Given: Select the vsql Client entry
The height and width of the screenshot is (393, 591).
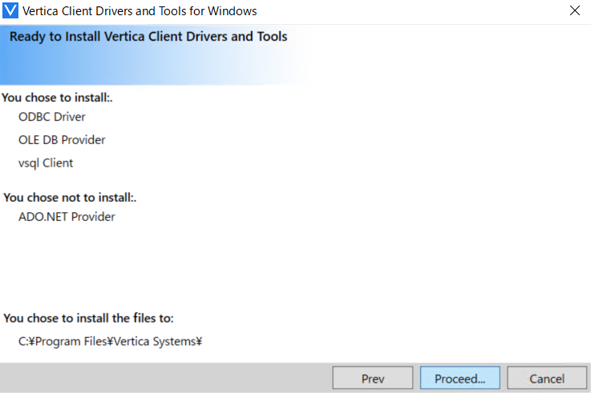Looking at the screenshot, I should [x=46, y=163].
